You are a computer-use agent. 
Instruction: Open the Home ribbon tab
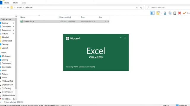coord(7,3)
